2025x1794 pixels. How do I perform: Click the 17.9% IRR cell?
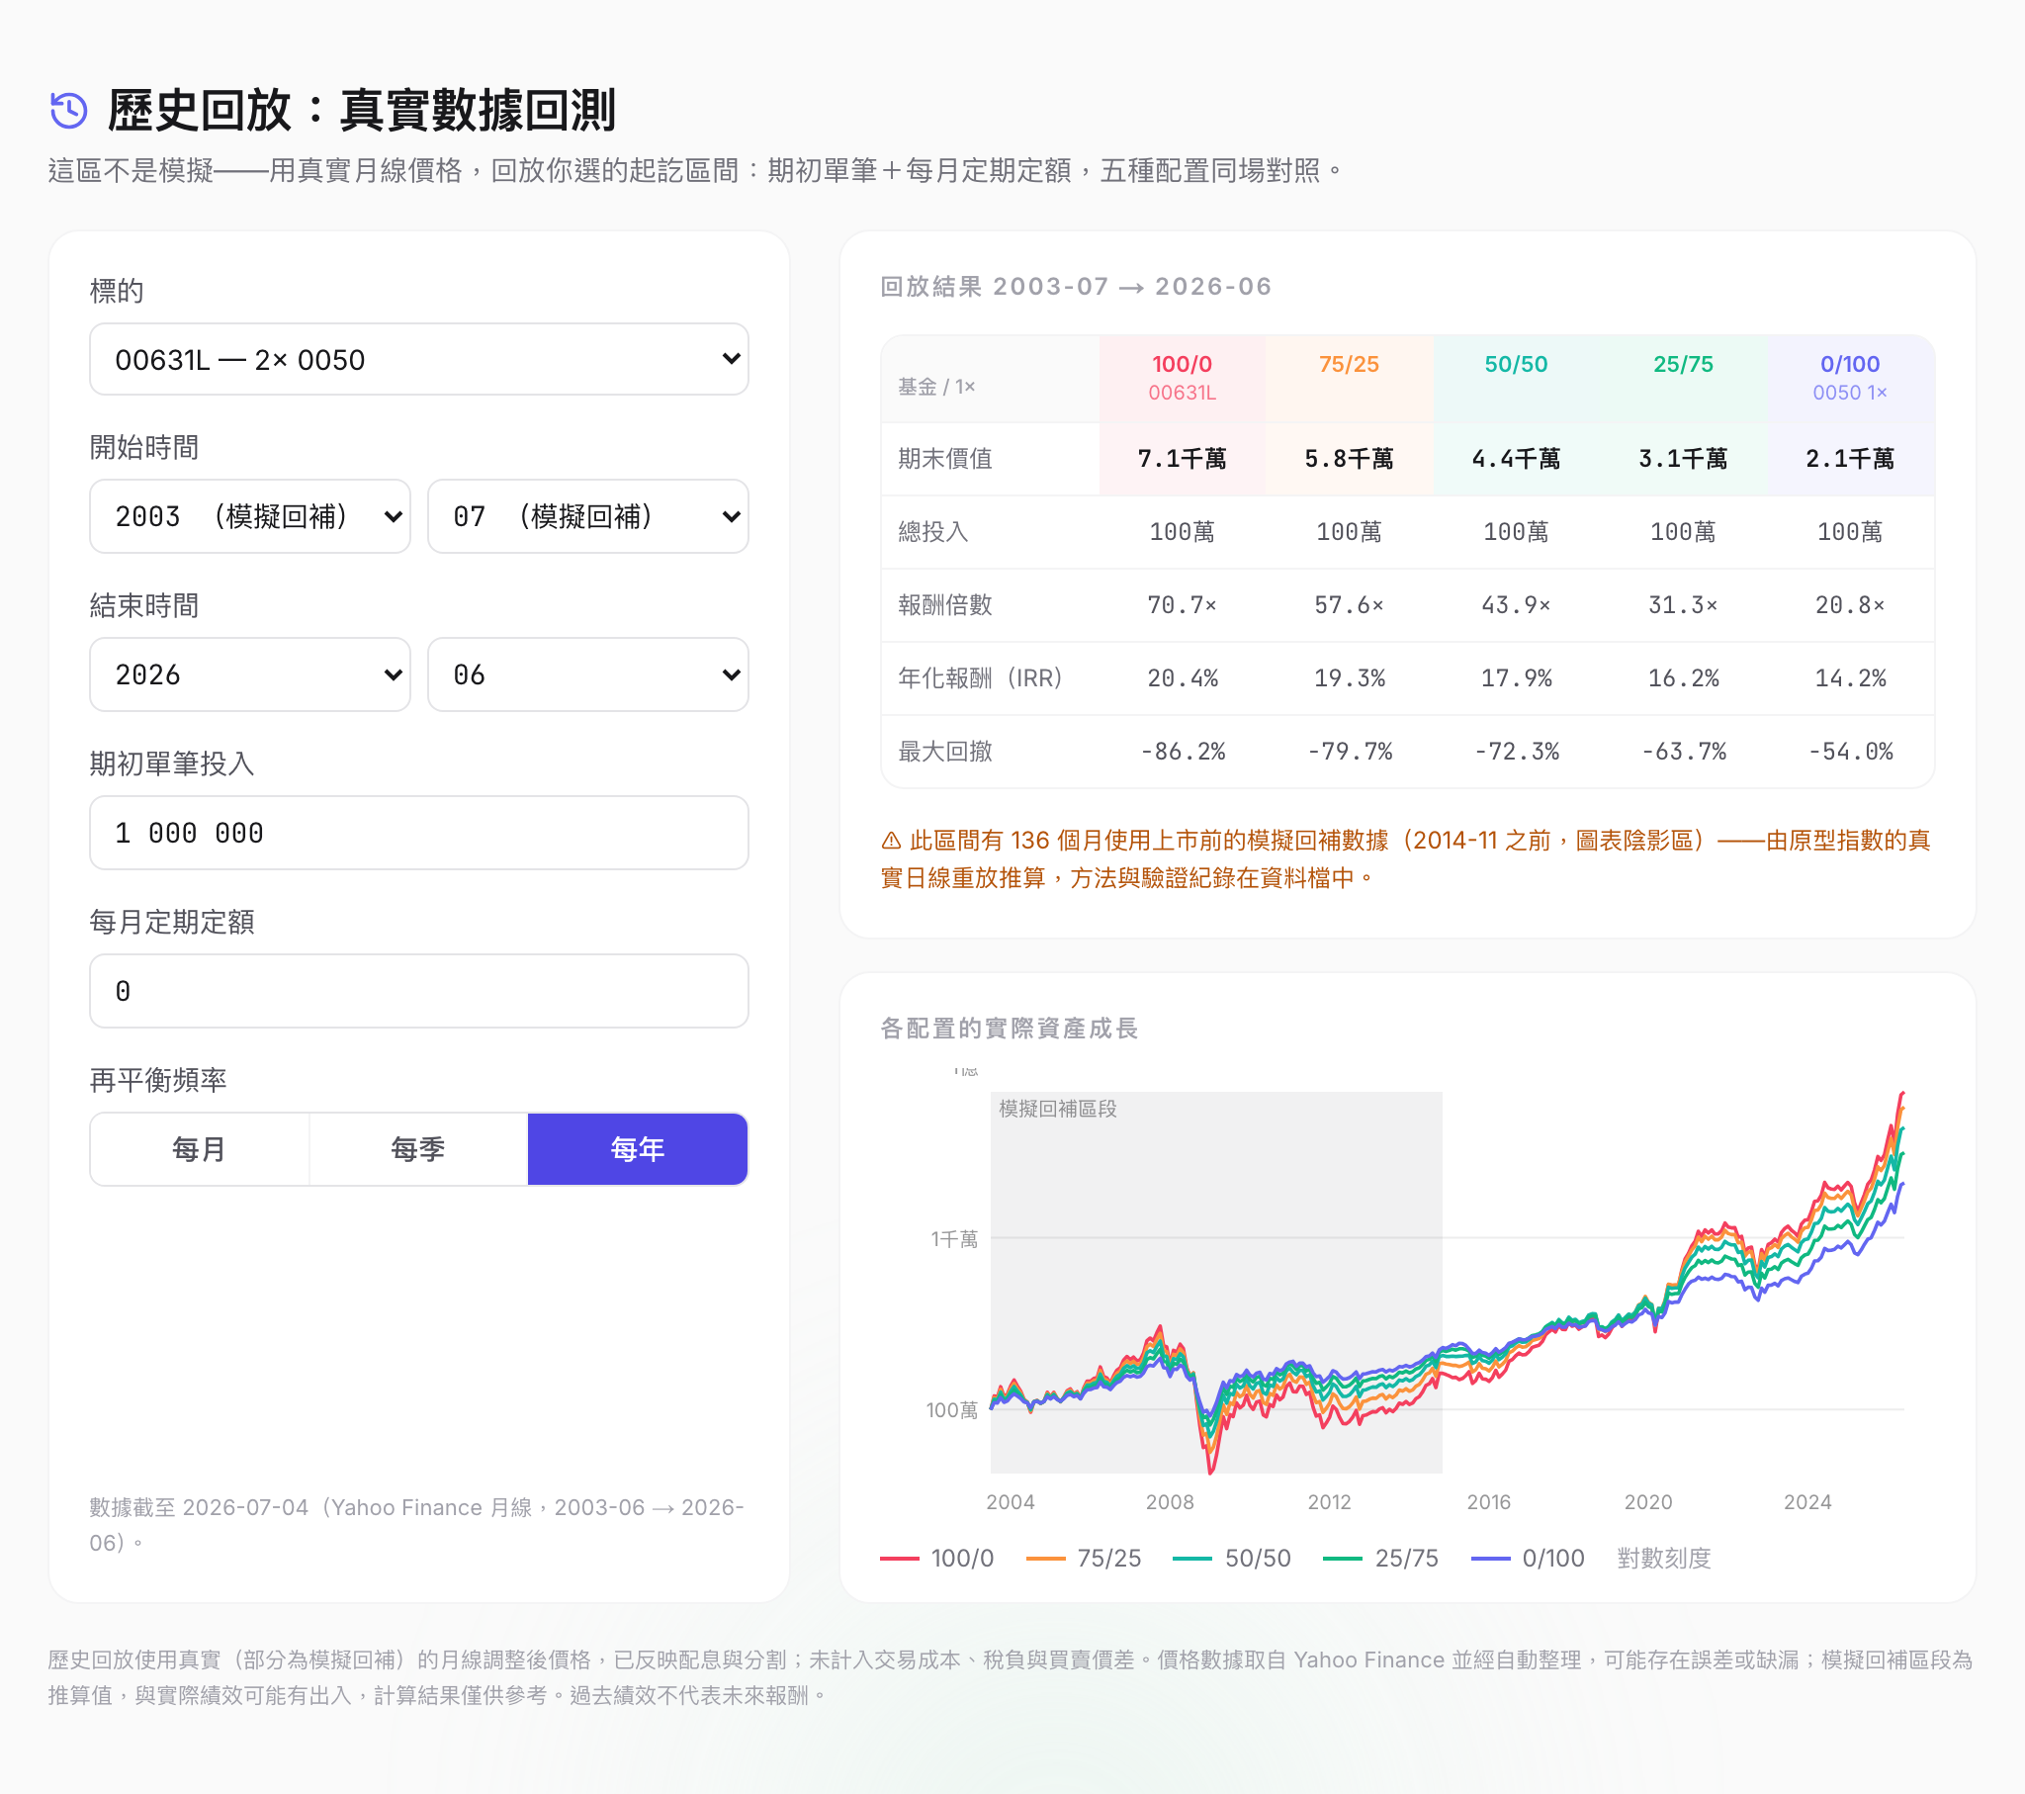[1516, 679]
